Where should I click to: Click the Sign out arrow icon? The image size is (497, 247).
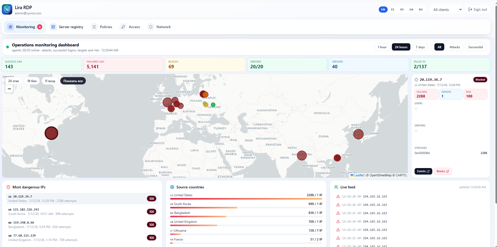coord(470,9)
